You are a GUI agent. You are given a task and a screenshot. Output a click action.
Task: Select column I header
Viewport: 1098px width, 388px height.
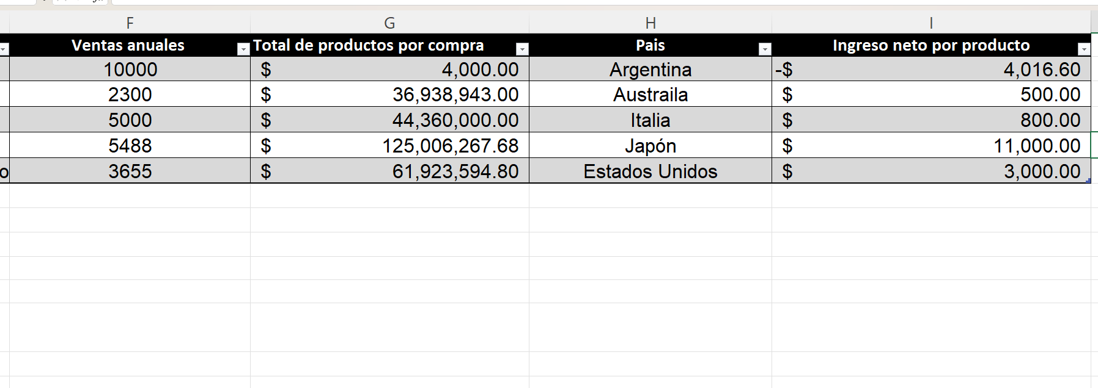click(x=931, y=23)
